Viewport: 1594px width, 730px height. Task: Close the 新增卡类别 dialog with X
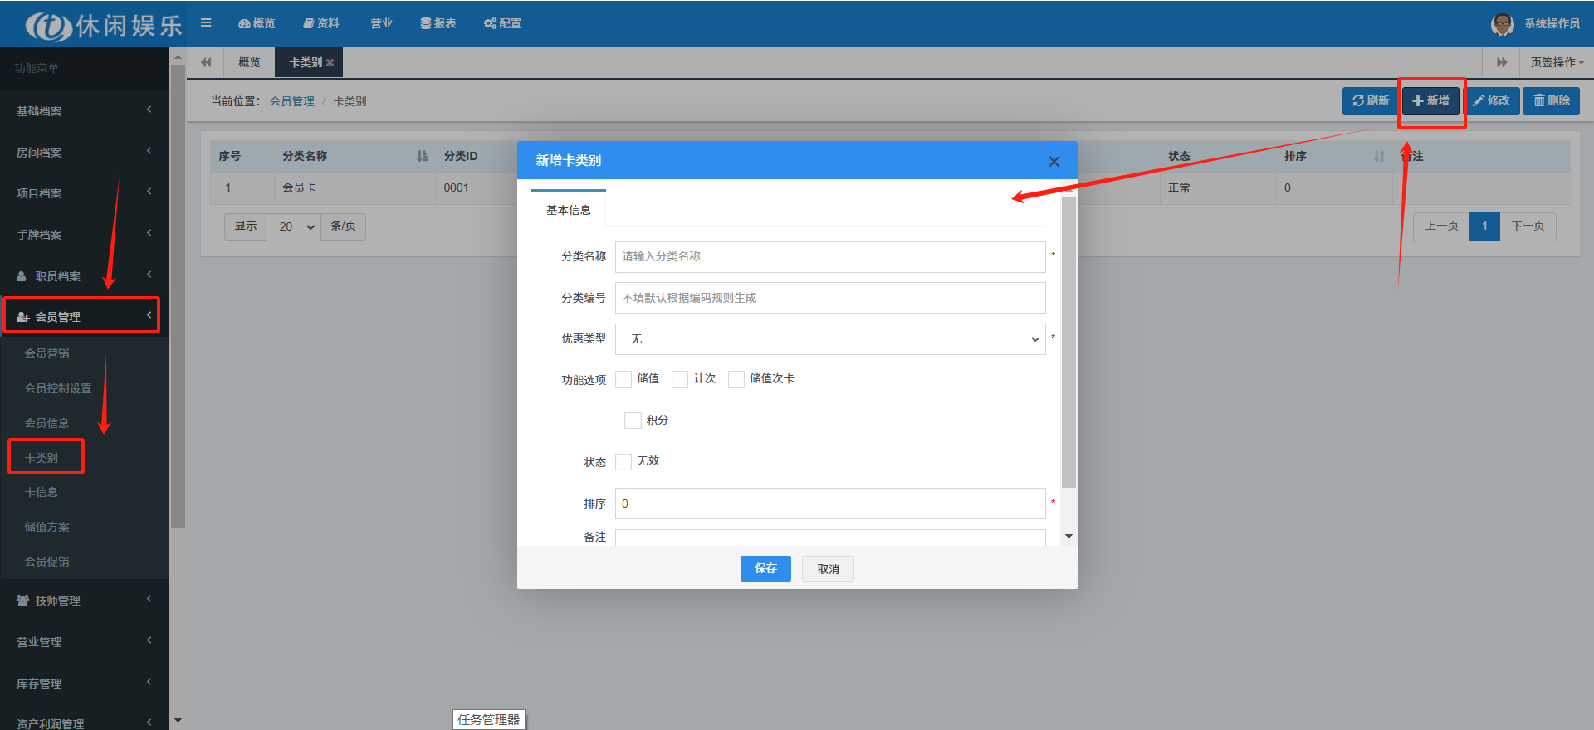point(1054,162)
